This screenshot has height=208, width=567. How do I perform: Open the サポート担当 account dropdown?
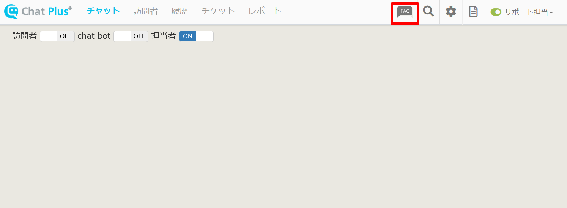526,12
